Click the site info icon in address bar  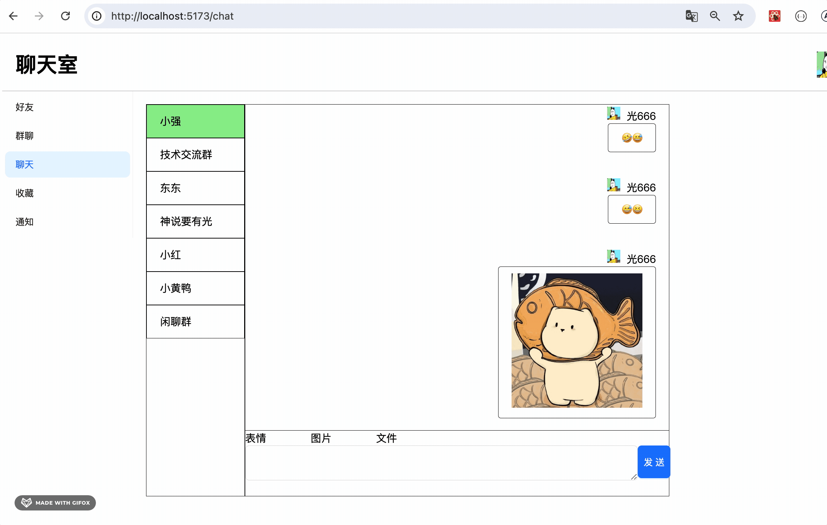pos(97,16)
